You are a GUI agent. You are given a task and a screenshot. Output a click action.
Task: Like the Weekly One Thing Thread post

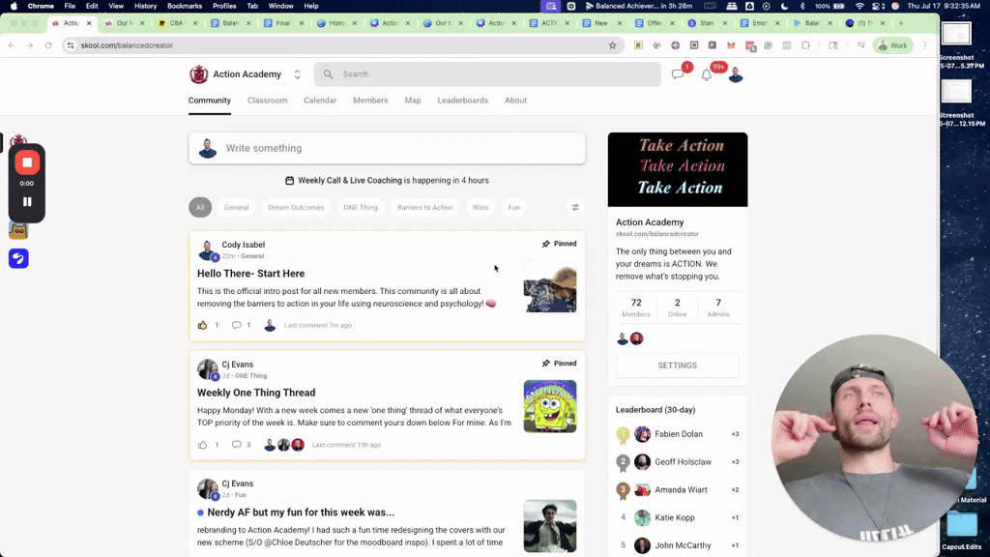[203, 445]
